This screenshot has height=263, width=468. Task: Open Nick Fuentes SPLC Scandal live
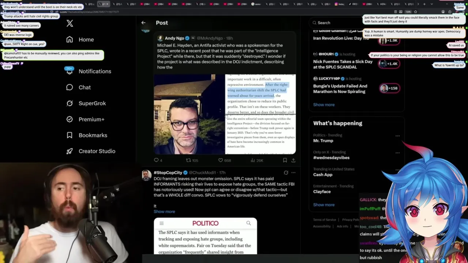pos(343,64)
